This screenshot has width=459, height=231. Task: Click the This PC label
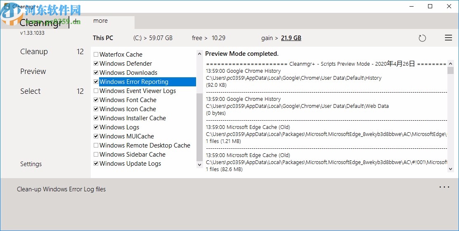click(103, 38)
